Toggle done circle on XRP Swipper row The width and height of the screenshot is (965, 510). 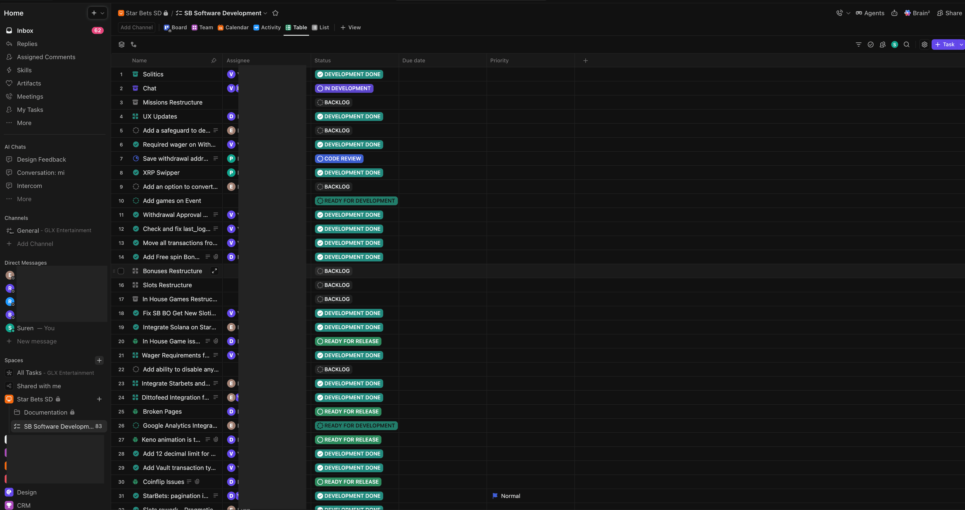136,173
